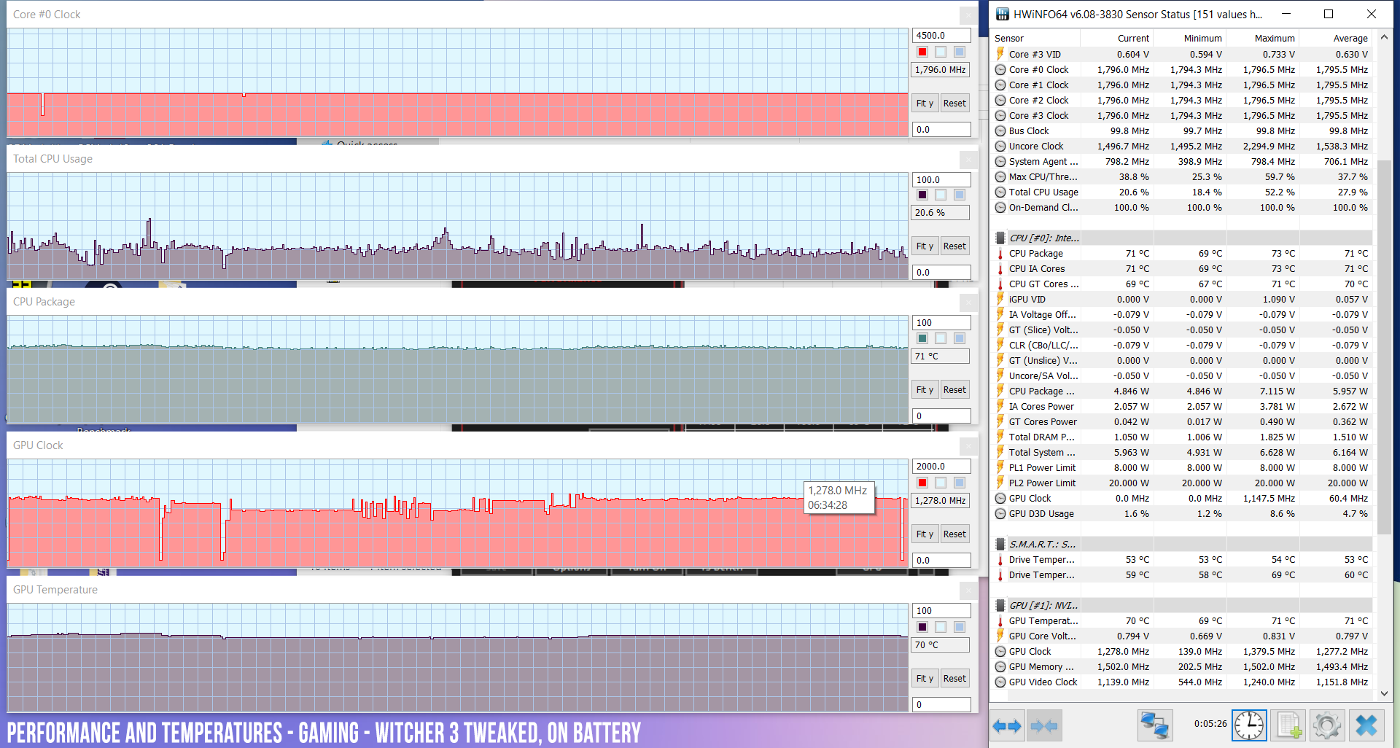Click dark swatch in GPU Temperature graph
Image resolution: width=1400 pixels, height=748 pixels.
click(x=922, y=627)
